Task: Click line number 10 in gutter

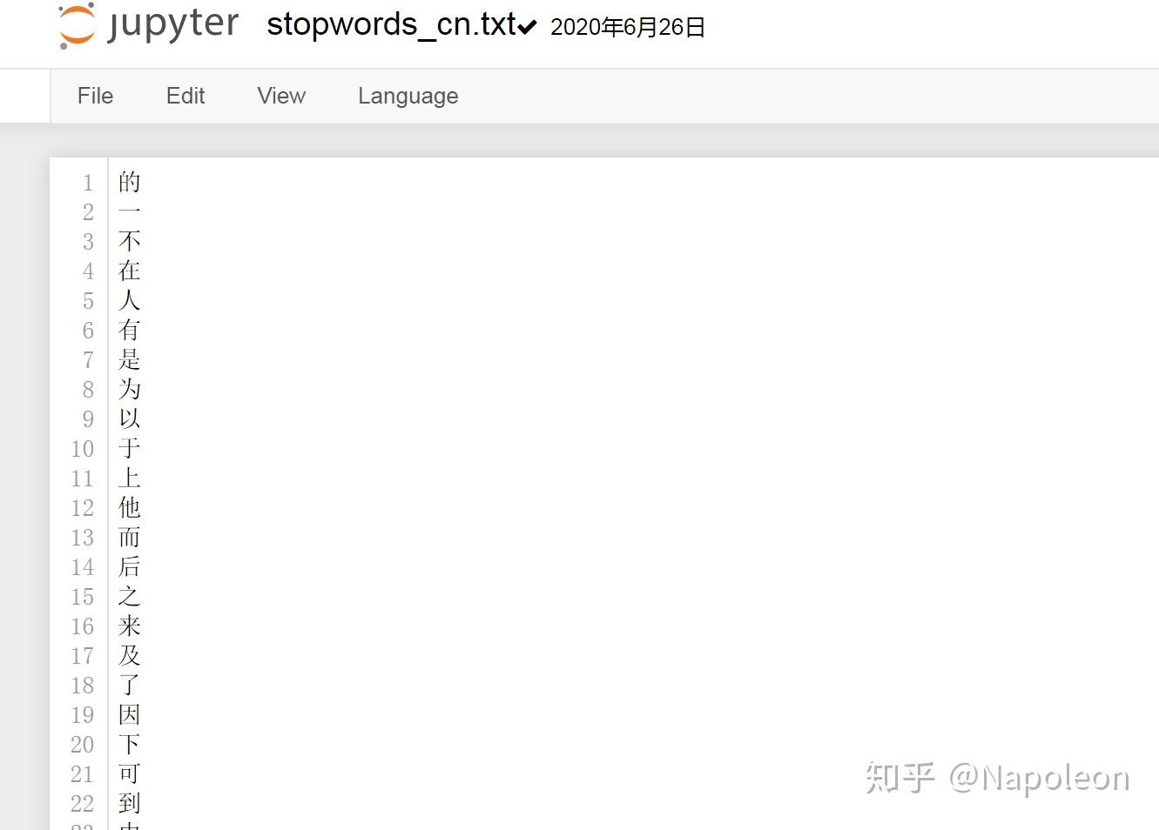Action: pyautogui.click(x=83, y=449)
